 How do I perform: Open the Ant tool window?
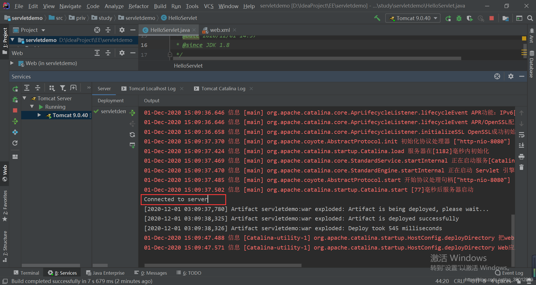pos(532,35)
